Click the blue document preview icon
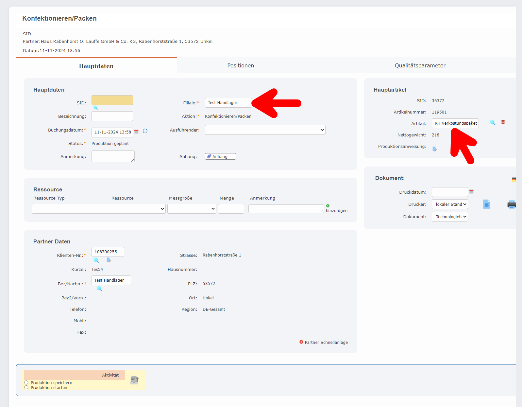Image resolution: width=522 pixels, height=407 pixels. point(486,204)
